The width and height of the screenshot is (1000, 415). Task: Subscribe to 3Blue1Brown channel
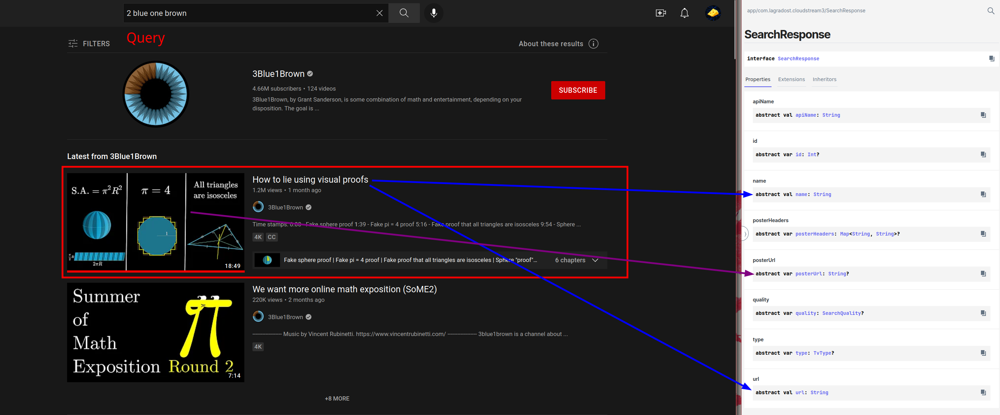pos(578,90)
